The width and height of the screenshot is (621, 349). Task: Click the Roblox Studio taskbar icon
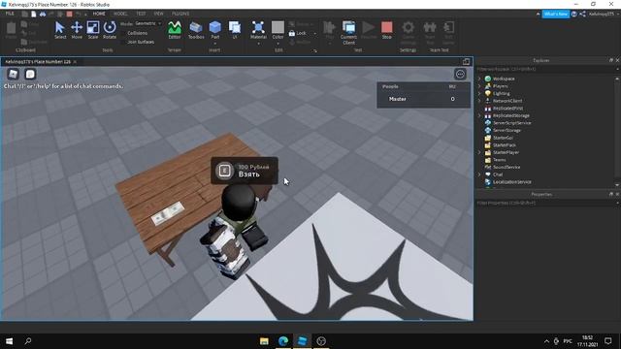pyautogui.click(x=302, y=340)
